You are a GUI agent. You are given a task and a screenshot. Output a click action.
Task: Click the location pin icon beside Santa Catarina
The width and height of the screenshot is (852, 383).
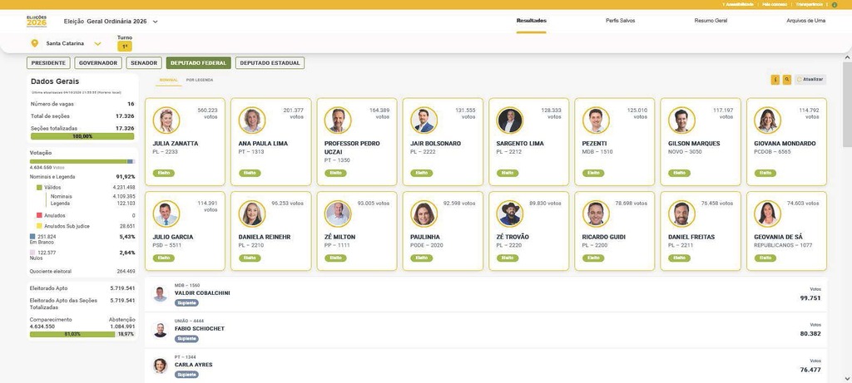(x=35, y=43)
